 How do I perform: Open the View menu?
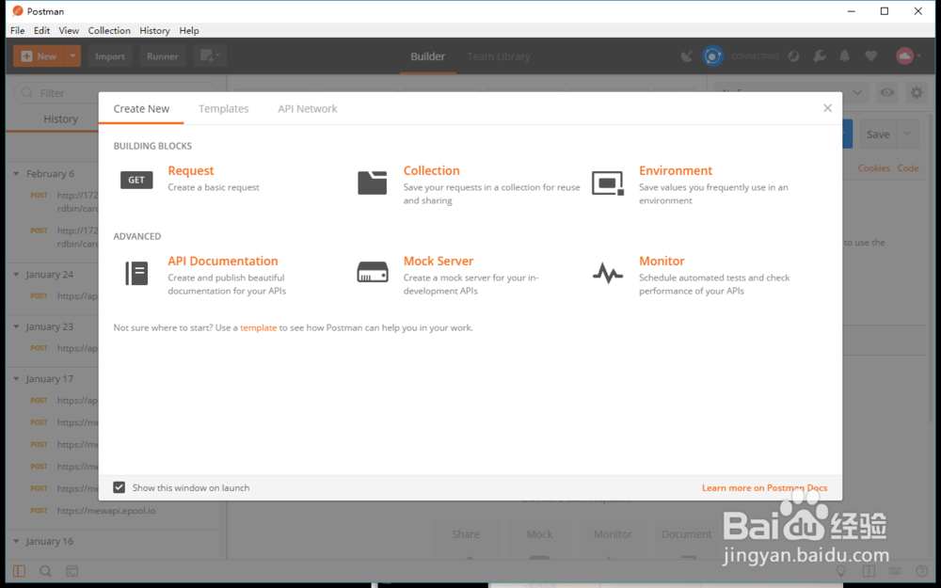point(69,31)
